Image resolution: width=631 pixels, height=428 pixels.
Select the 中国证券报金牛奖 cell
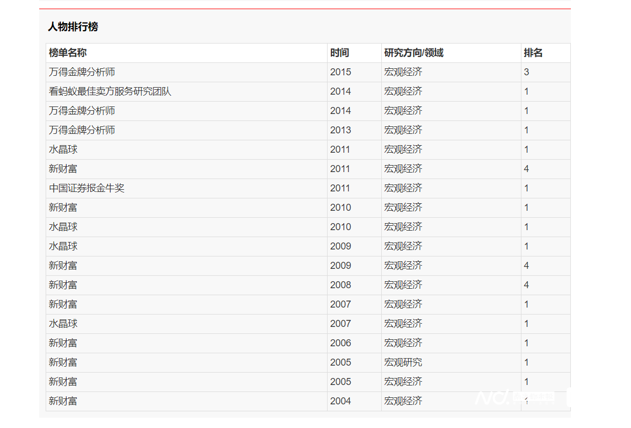coord(86,188)
